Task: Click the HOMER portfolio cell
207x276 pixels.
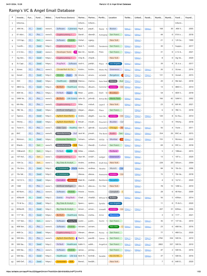Action: 103,75
